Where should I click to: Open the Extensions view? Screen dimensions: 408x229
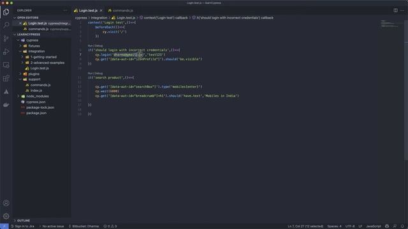click(6, 78)
